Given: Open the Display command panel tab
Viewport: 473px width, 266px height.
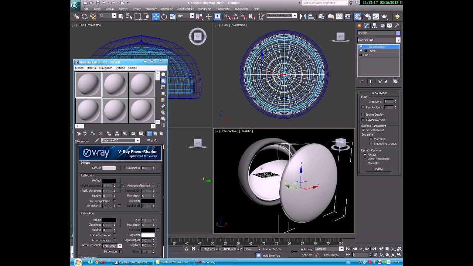Looking at the screenshot, I should [389, 25].
